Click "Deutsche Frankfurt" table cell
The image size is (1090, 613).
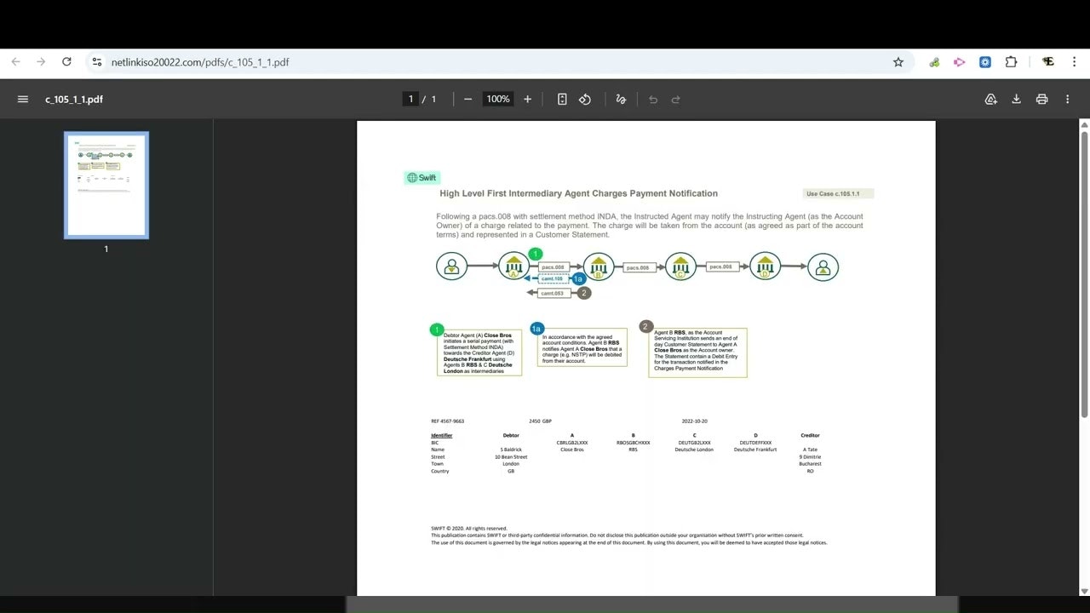(x=755, y=450)
